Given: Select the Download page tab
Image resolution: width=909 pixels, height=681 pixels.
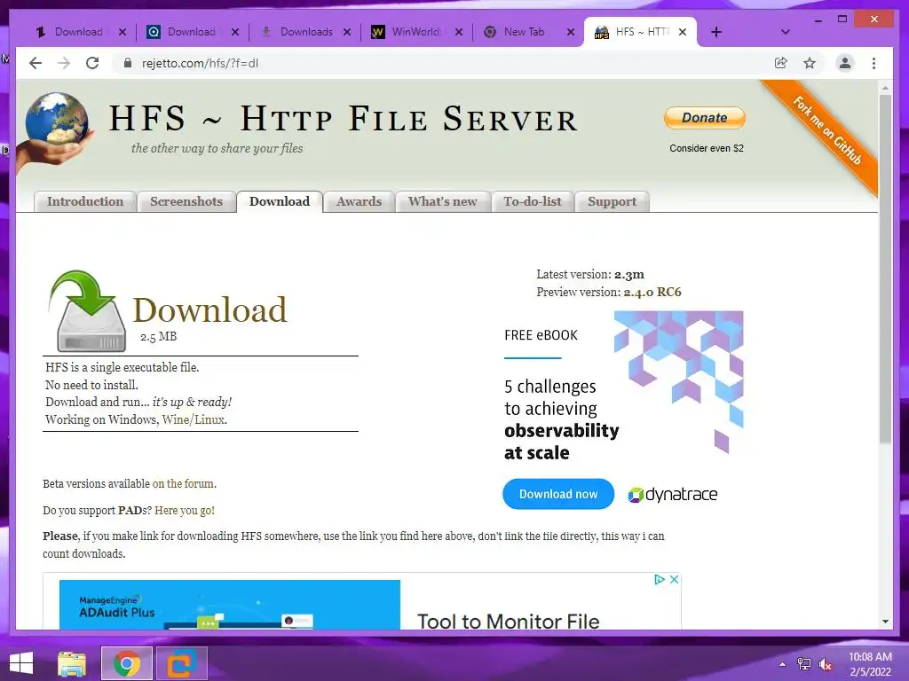Looking at the screenshot, I should click(280, 201).
